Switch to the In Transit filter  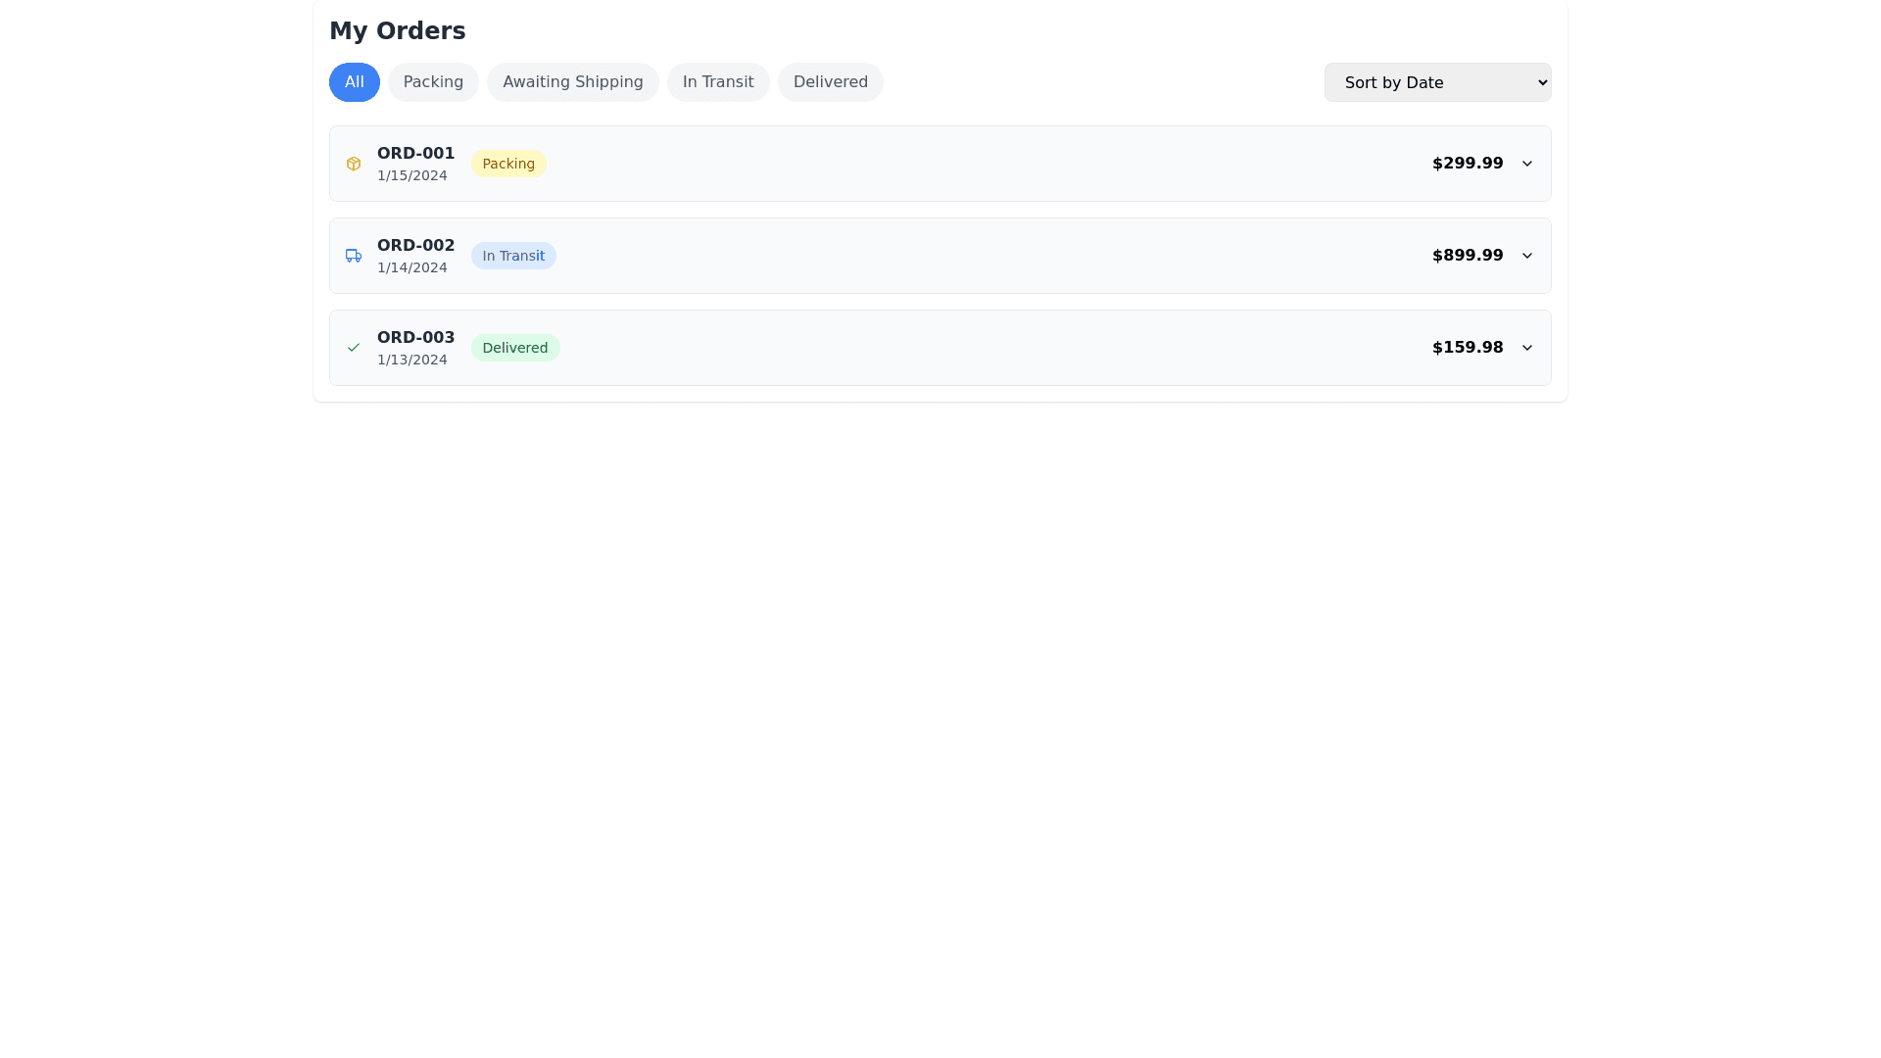pos(718,82)
